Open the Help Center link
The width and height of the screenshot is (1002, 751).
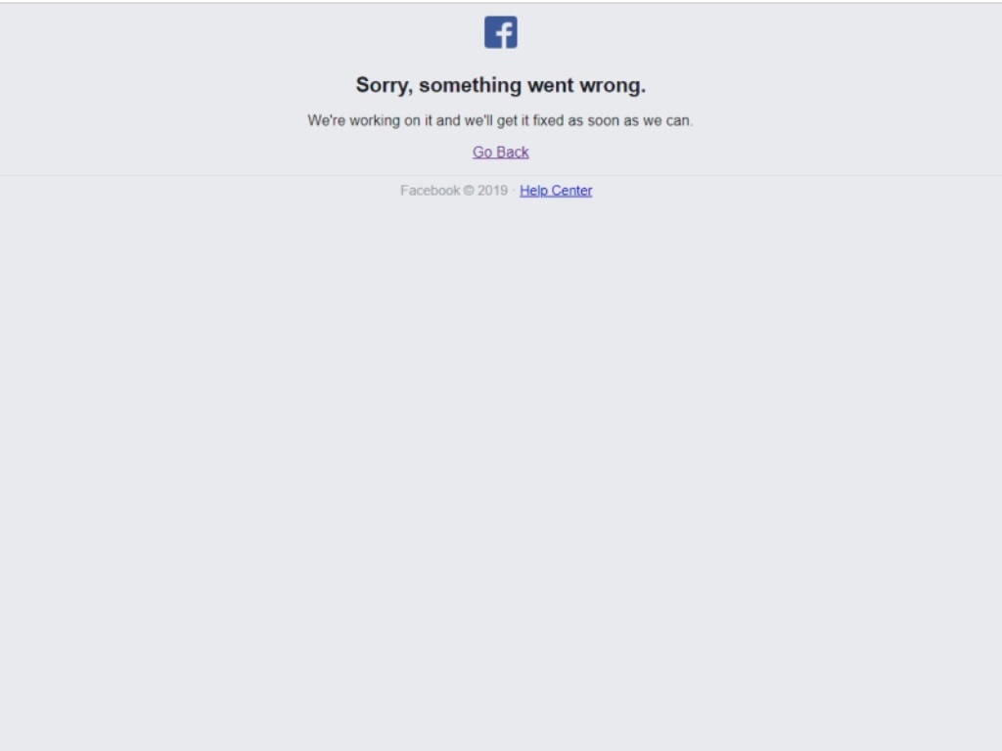(556, 191)
